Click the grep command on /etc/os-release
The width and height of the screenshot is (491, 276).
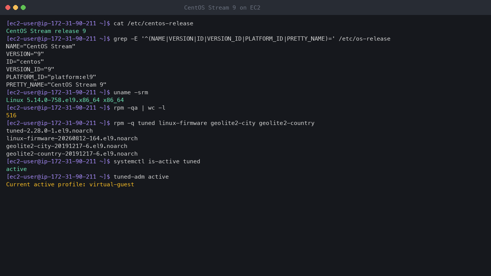coord(252,39)
